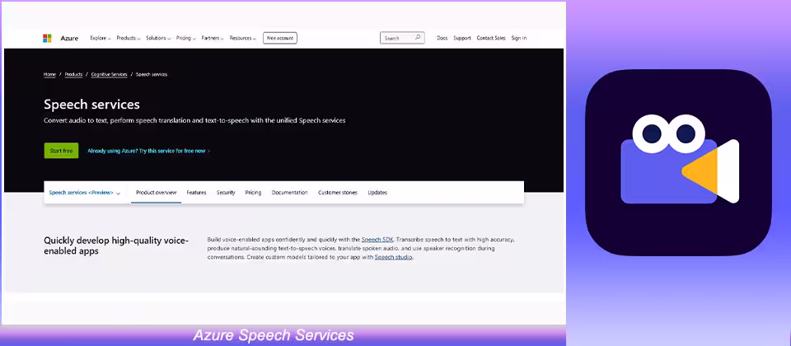Click the Free account button
Screen dimensions: 791x346
click(x=280, y=39)
